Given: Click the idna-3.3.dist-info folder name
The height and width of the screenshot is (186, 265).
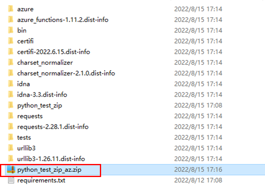Looking at the screenshot, I should [42, 95].
